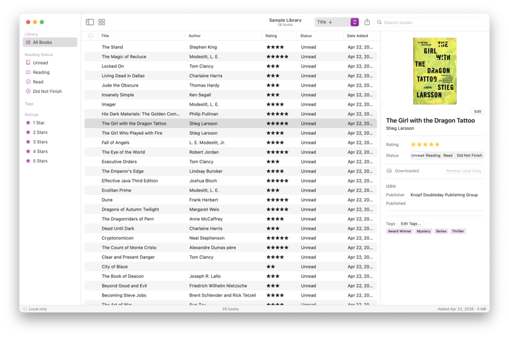The image size is (509, 338).
Task: Set status to Reading in detail panel
Action: (433, 155)
